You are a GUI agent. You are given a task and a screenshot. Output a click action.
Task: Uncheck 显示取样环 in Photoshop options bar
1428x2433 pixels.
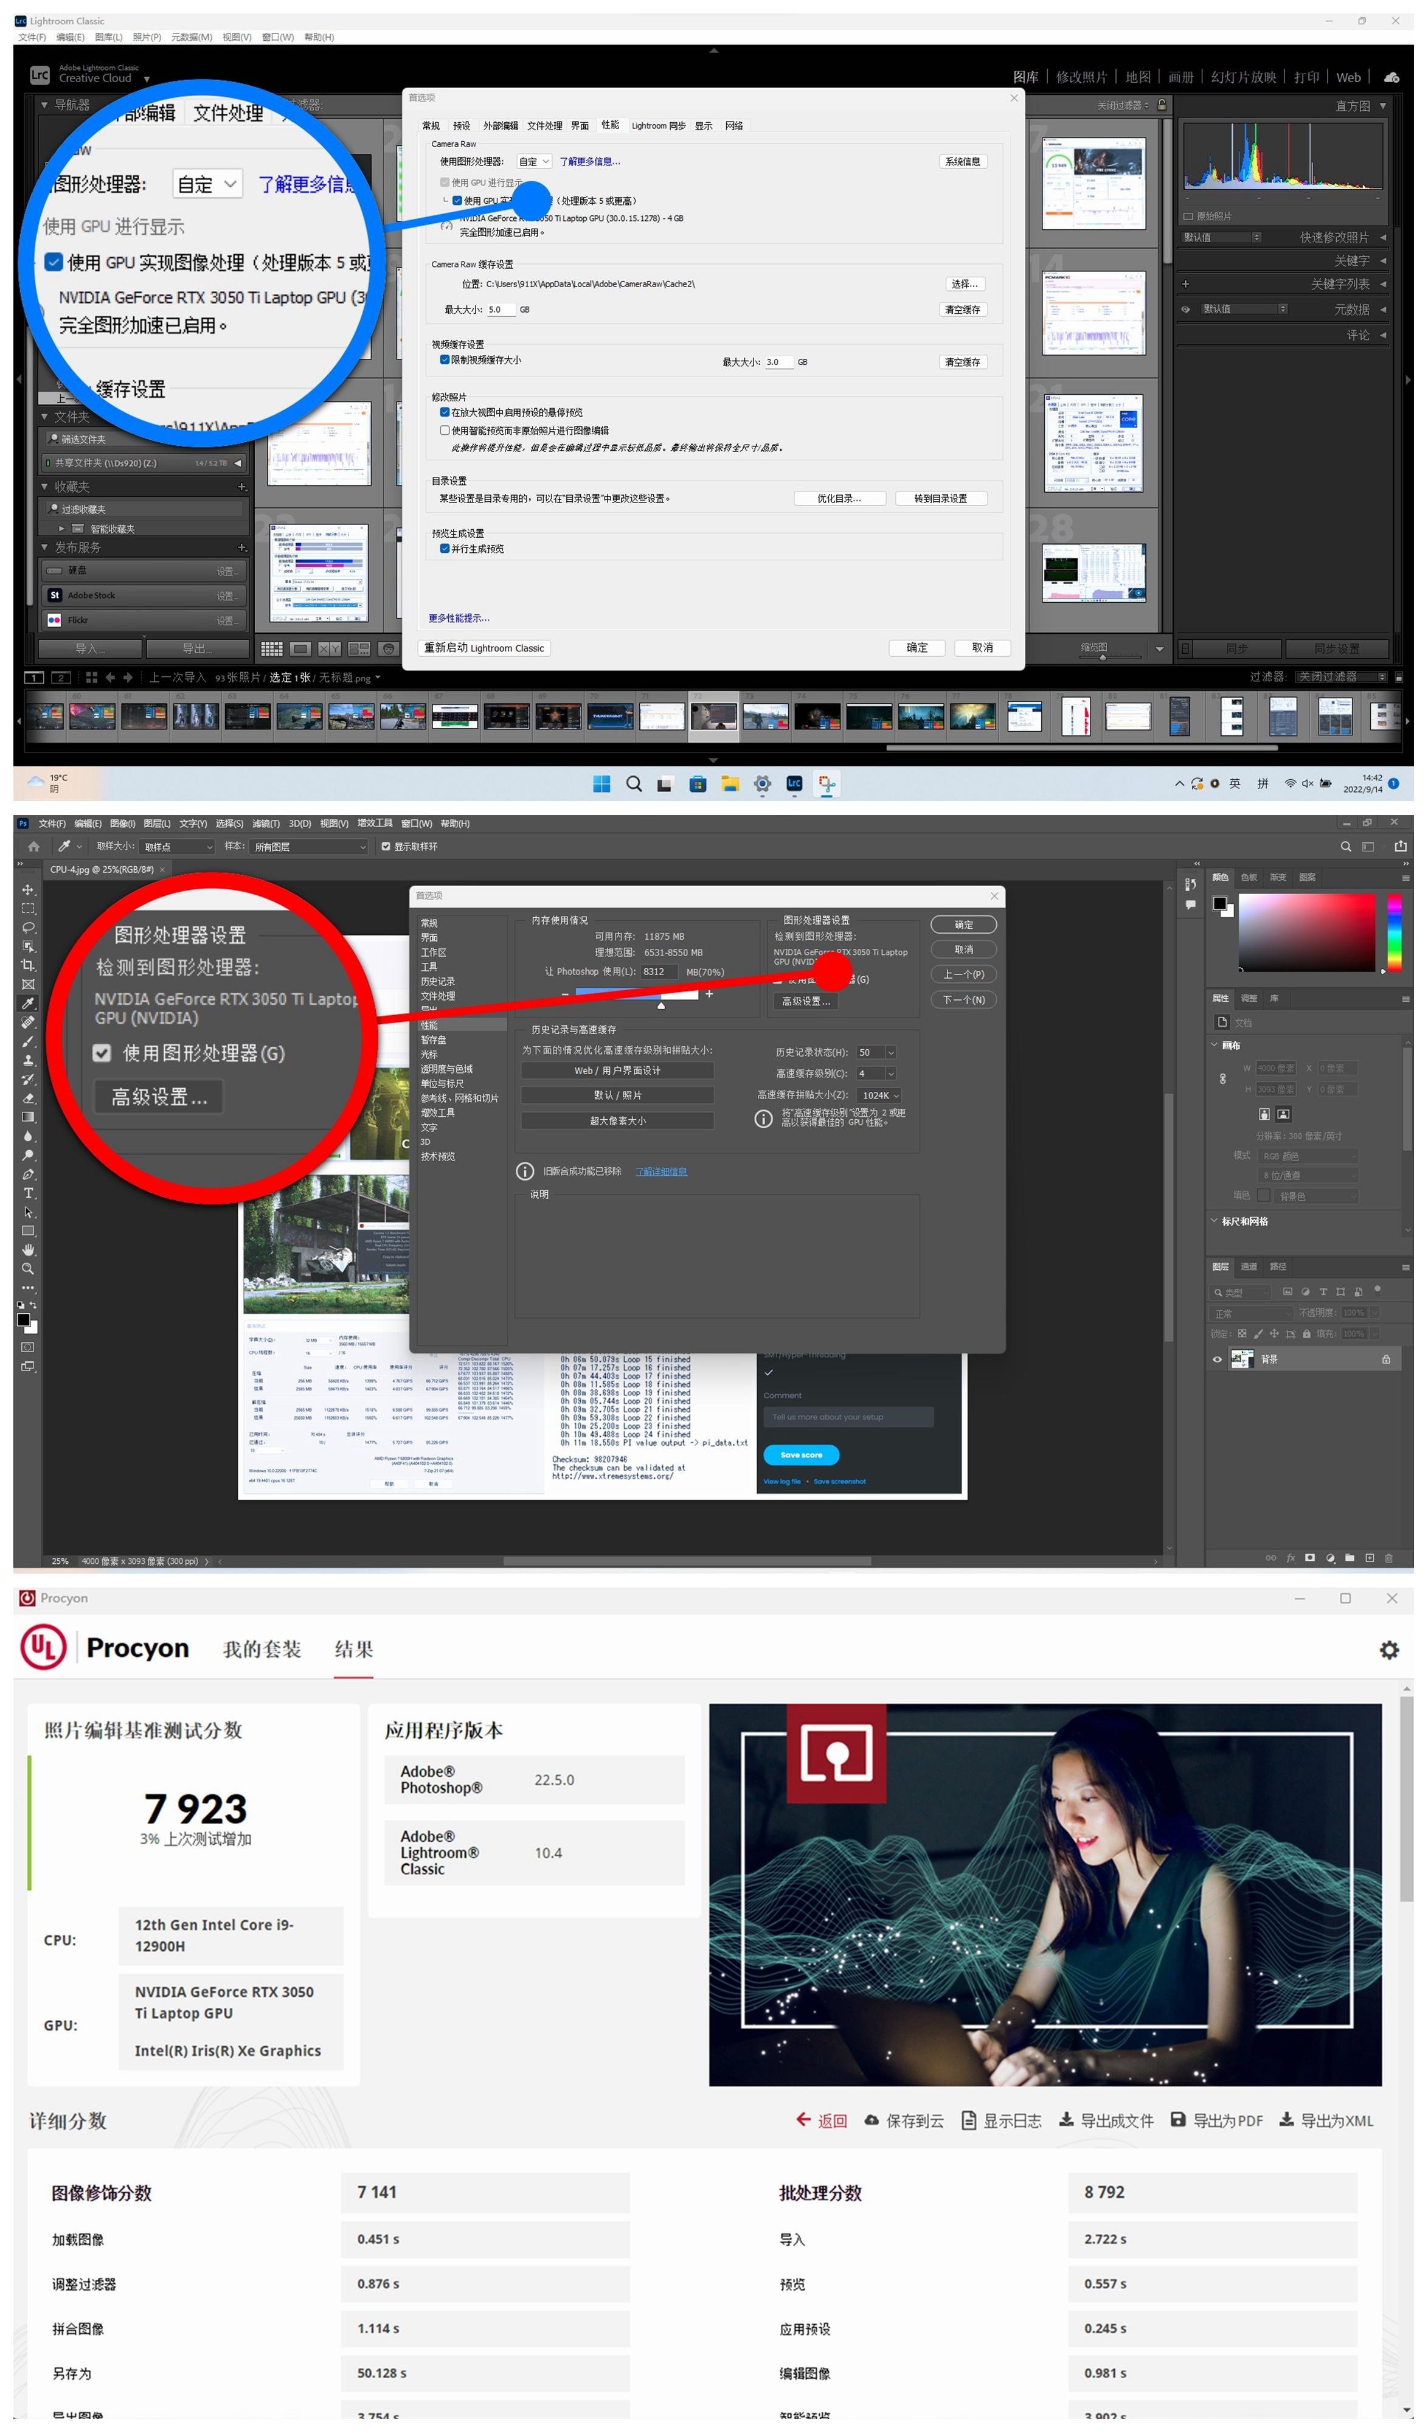(x=386, y=847)
